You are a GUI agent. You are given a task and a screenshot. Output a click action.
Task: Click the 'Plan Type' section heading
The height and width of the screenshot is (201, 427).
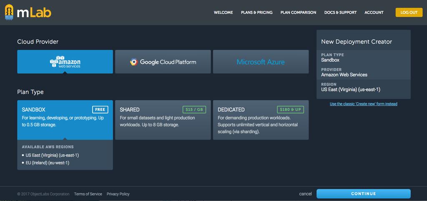pyautogui.click(x=30, y=92)
